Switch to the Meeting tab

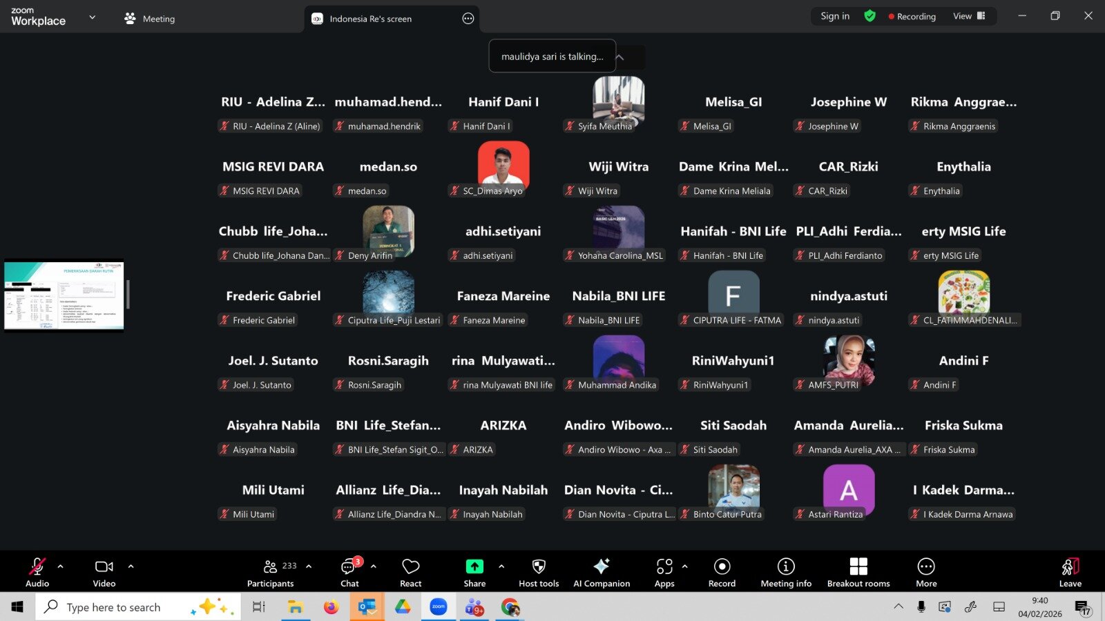tap(150, 19)
